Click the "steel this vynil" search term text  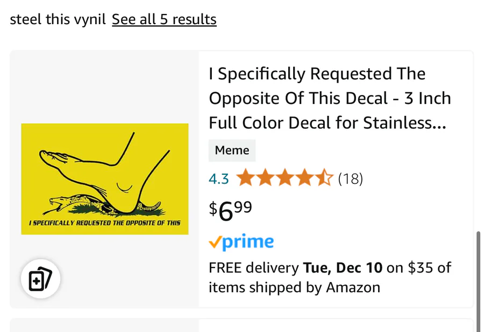pyautogui.click(x=58, y=20)
